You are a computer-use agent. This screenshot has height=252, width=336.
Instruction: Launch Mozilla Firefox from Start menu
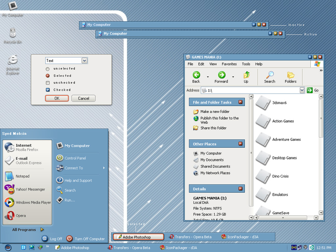(27, 147)
